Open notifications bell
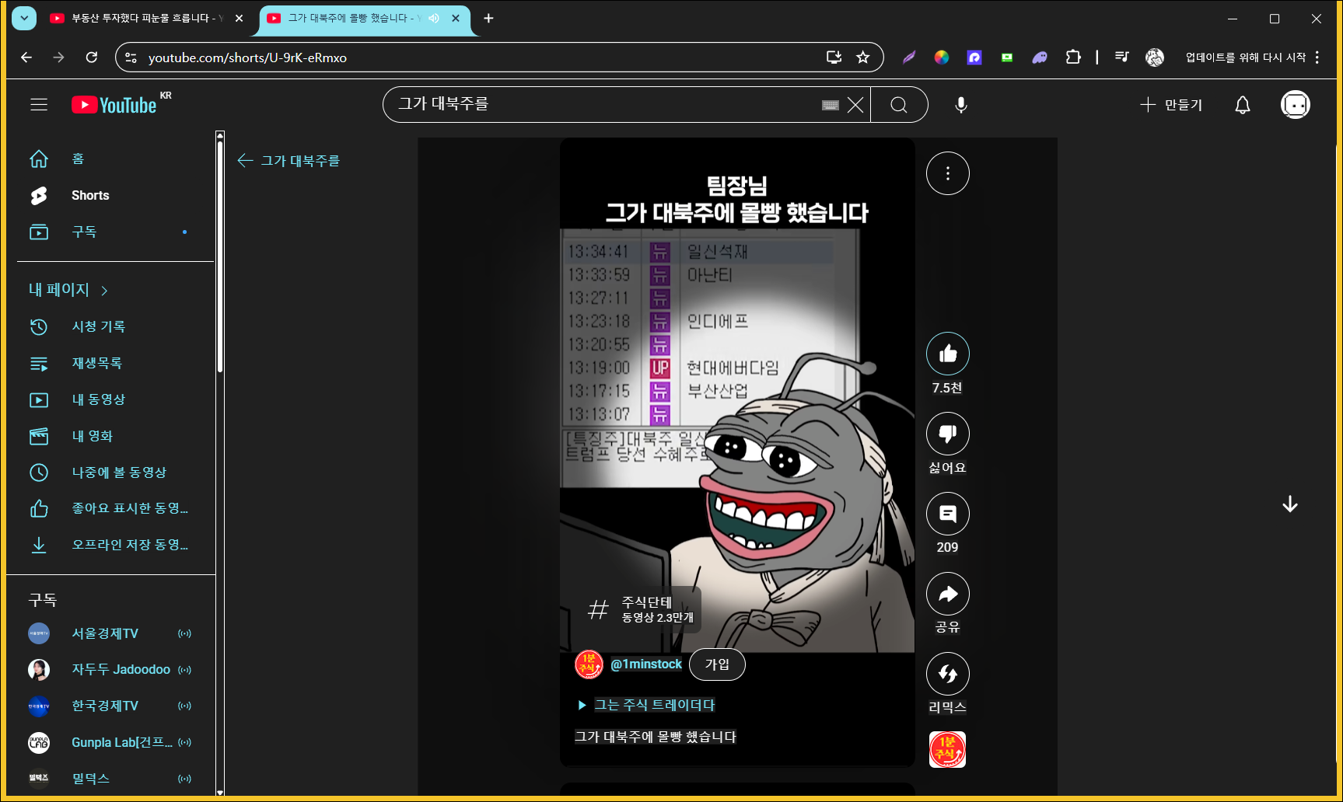This screenshot has height=802, width=1343. click(x=1243, y=105)
